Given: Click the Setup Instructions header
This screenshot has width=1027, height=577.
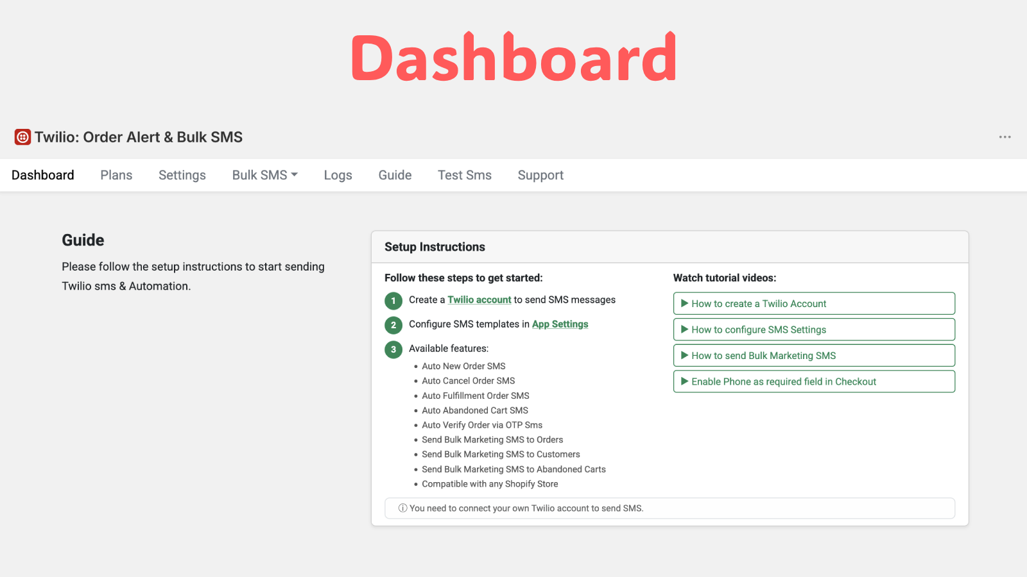Looking at the screenshot, I should click(435, 247).
